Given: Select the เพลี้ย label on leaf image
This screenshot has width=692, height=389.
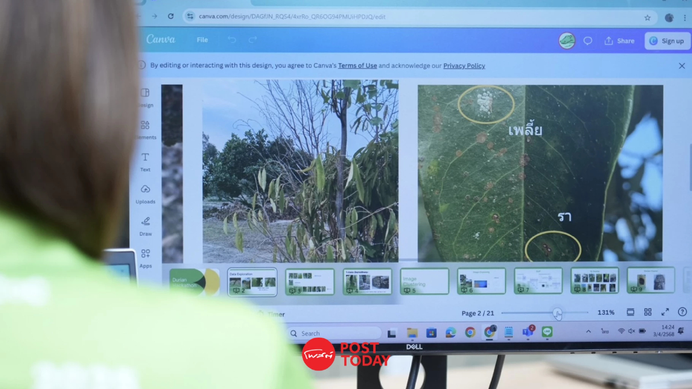Looking at the screenshot, I should [525, 130].
